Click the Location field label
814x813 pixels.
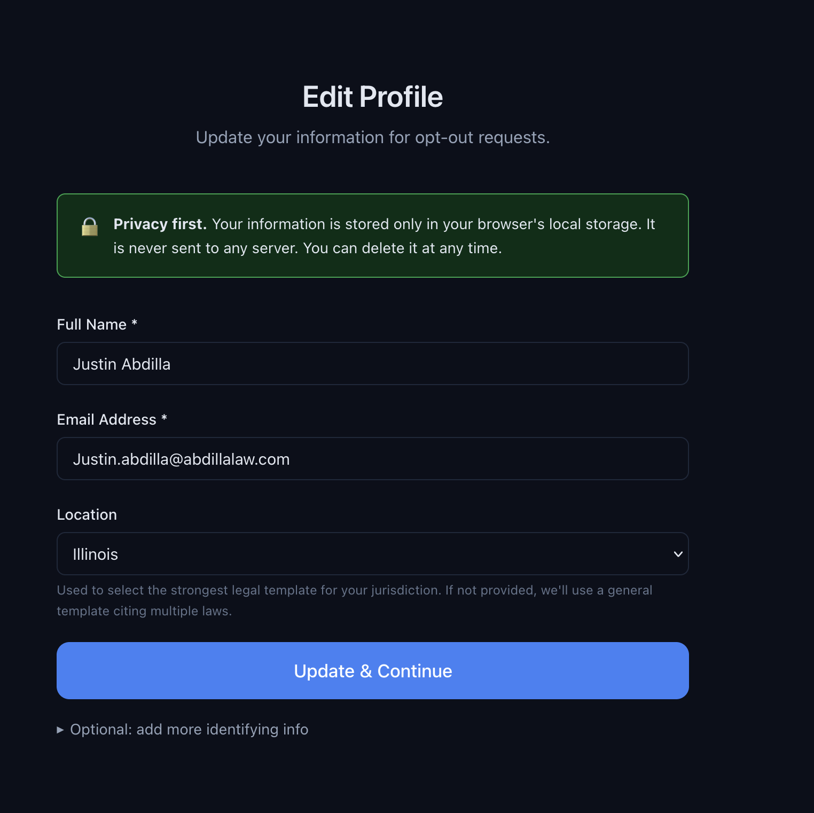coord(87,514)
